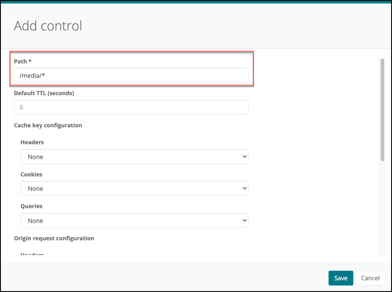The height and width of the screenshot is (292, 392).
Task: Click into the Default TTL seconds field
Action: [131, 107]
